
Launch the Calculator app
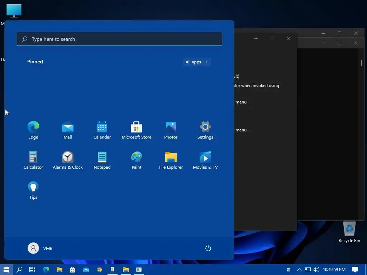coord(33,160)
